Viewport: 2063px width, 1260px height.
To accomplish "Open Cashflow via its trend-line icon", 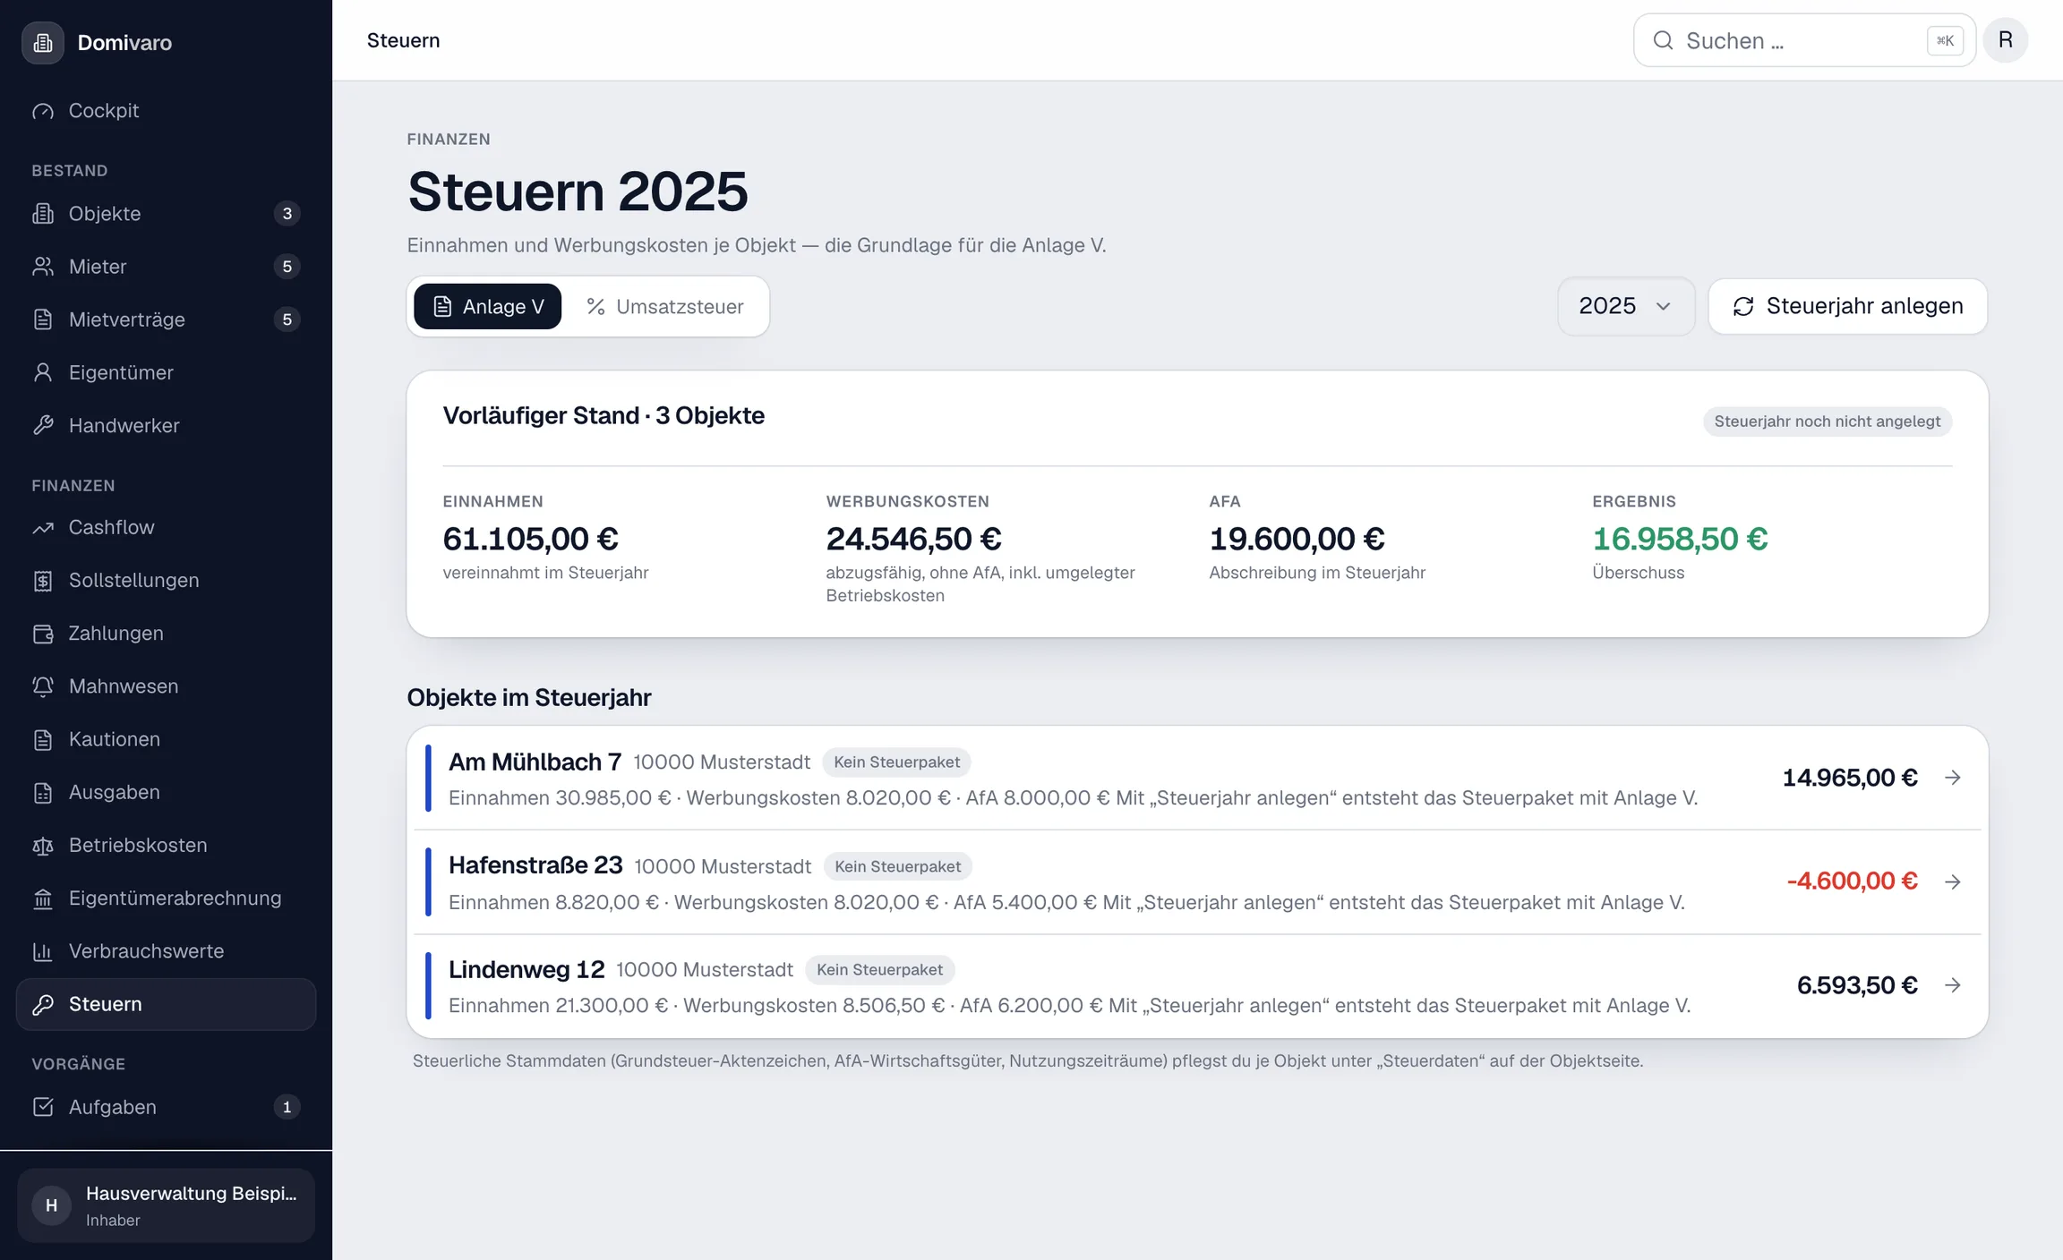I will [43, 528].
